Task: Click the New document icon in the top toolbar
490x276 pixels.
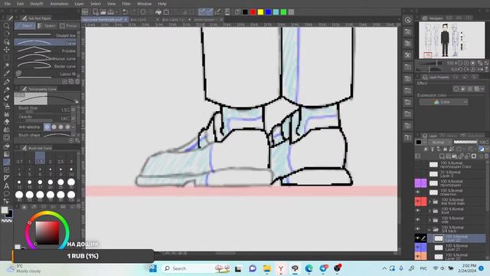Action: click(96, 12)
